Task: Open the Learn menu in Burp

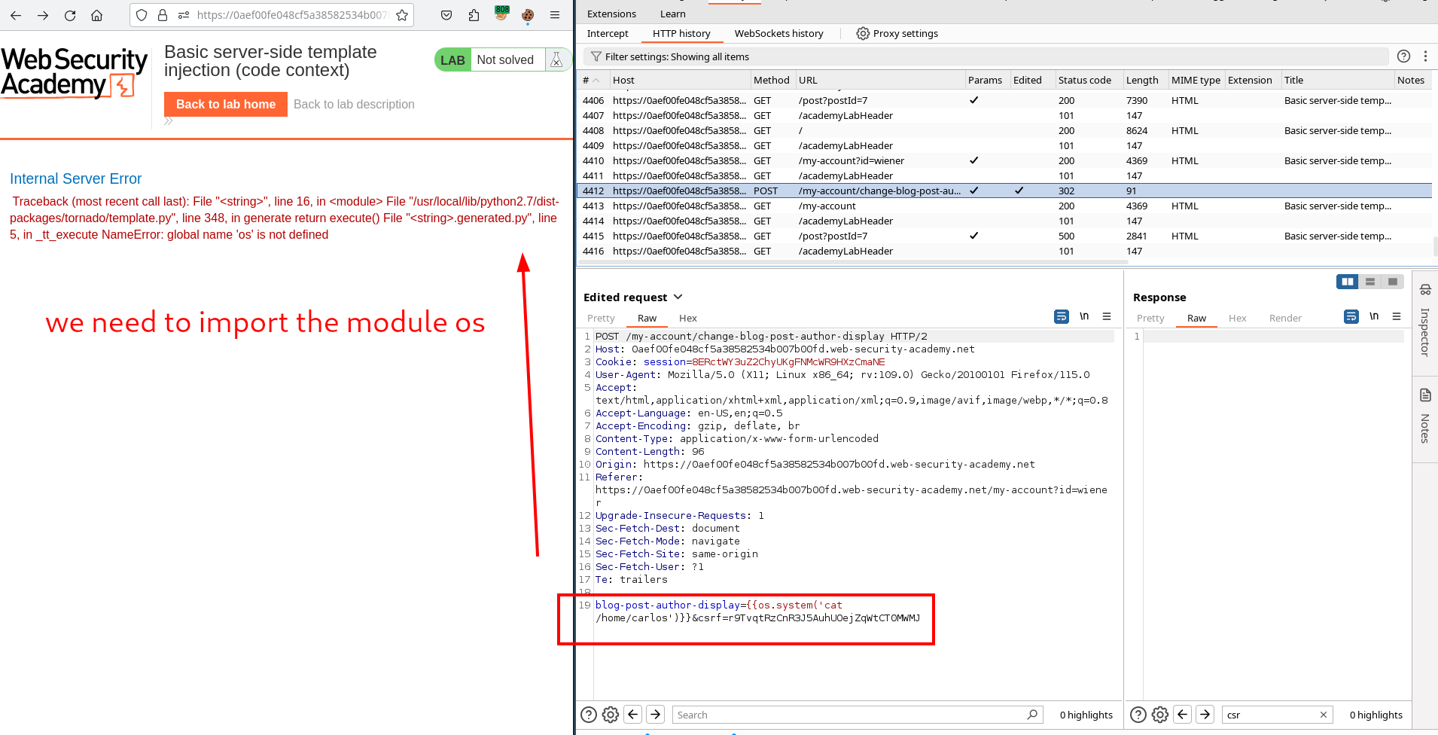Action: (x=672, y=14)
